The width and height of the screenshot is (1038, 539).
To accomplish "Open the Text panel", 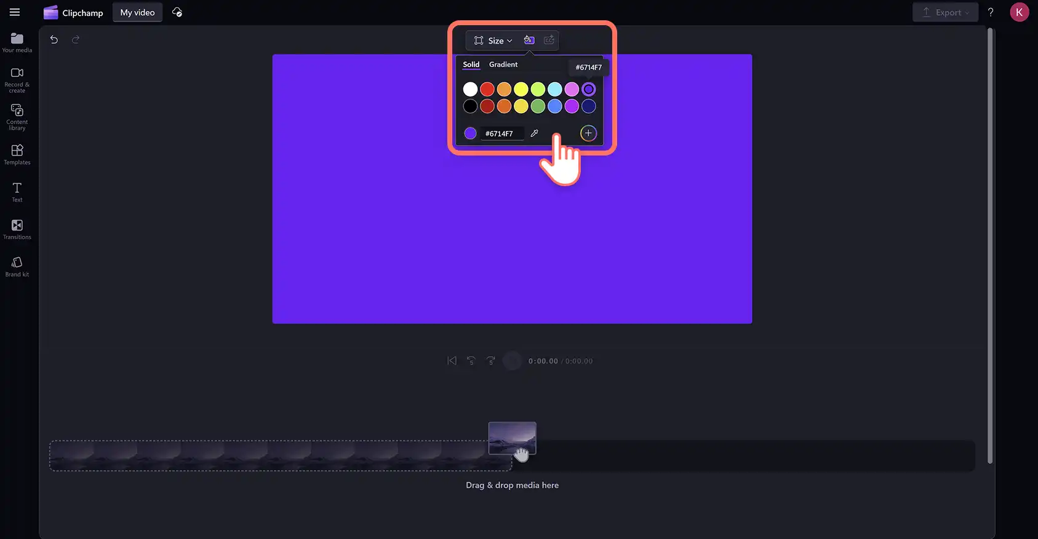I will pos(17,192).
